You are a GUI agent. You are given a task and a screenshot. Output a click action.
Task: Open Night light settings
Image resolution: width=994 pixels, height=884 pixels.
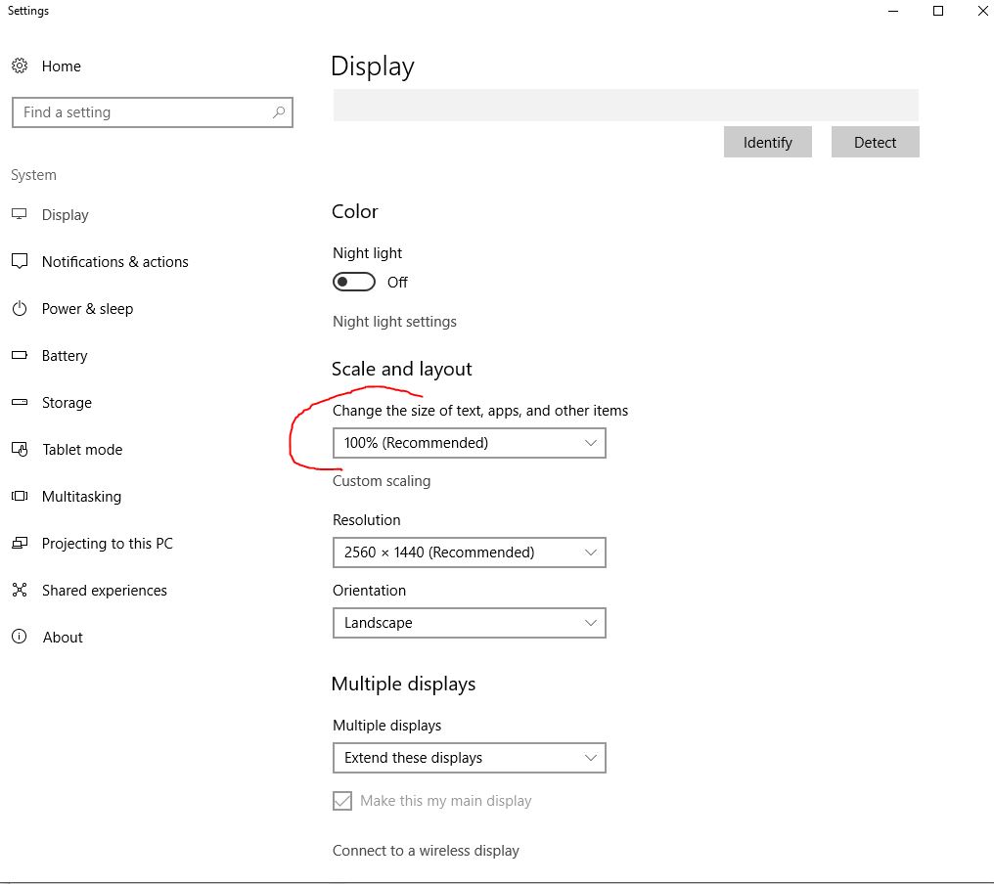click(x=394, y=321)
